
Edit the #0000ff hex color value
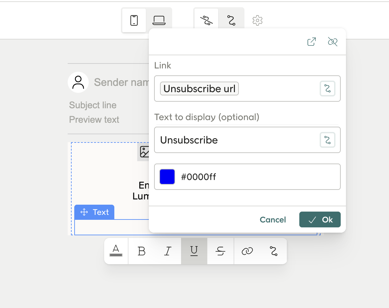[x=198, y=177]
